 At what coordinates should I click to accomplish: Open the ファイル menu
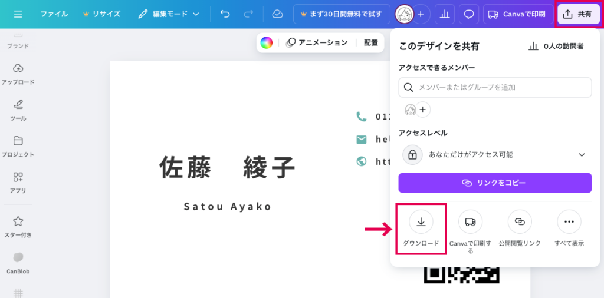coord(54,14)
